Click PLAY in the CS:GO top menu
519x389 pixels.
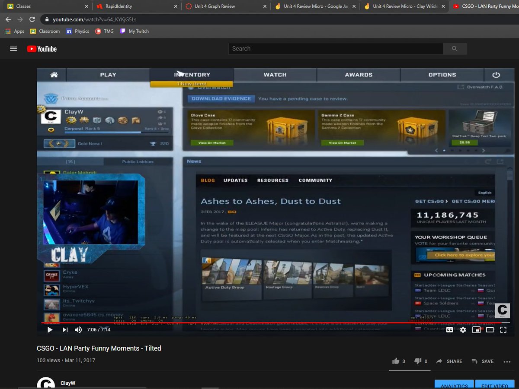tap(108, 75)
